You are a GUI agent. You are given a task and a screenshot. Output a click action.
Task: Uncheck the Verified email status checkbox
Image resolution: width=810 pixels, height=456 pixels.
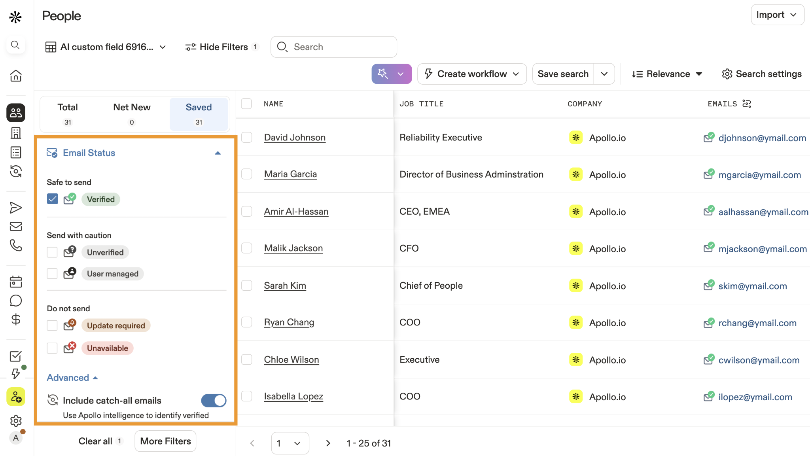pos(52,199)
